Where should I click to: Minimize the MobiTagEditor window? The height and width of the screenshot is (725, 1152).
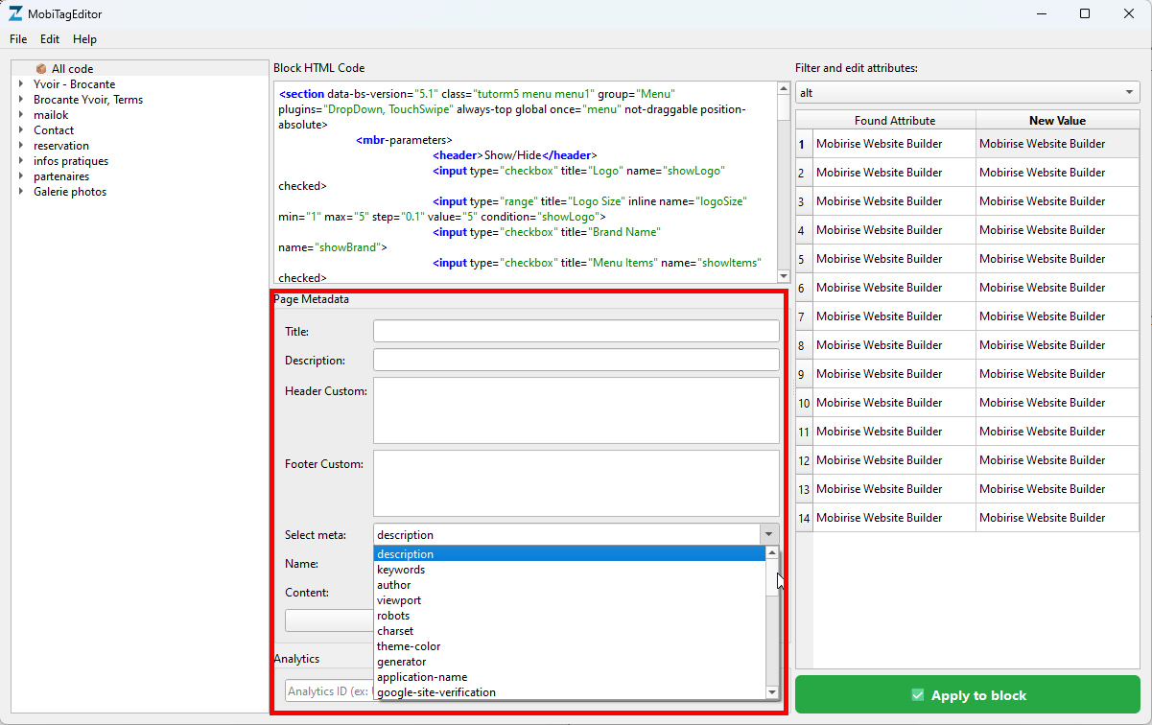pos(1041,13)
